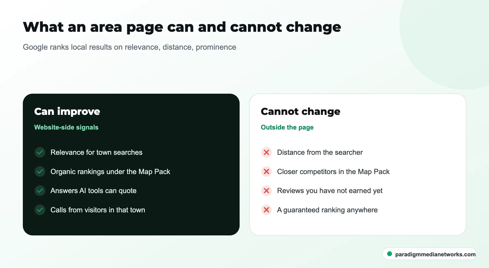Click the red X icon beside Reviews you have not earned yet

267,191
